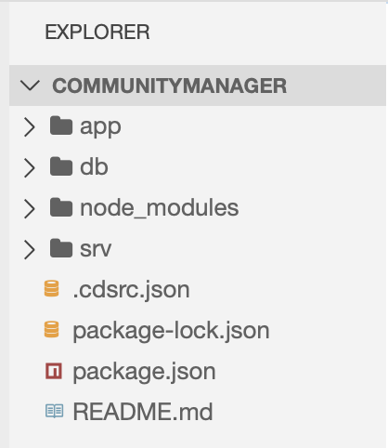Expand the srv folder arrow
This screenshot has height=448, width=388.
(x=30, y=249)
